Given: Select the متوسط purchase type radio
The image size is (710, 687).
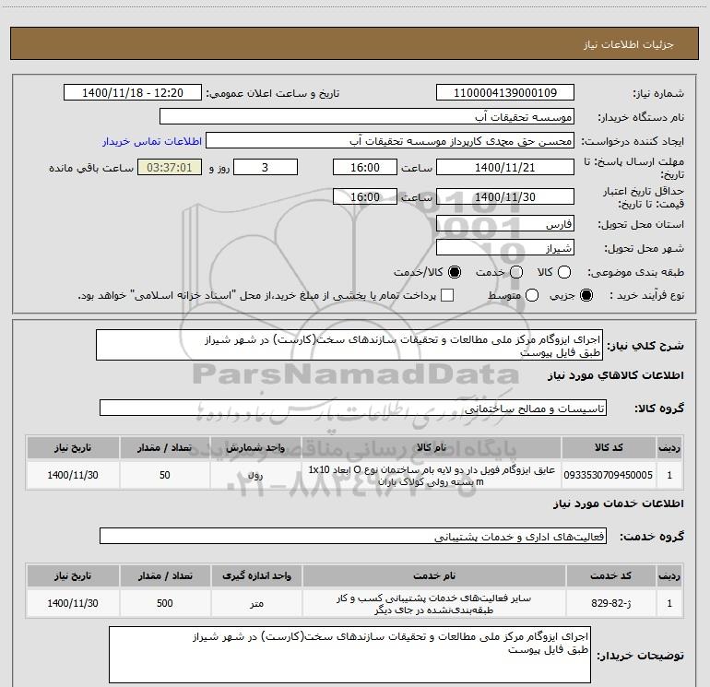Looking at the screenshot, I should (532, 296).
